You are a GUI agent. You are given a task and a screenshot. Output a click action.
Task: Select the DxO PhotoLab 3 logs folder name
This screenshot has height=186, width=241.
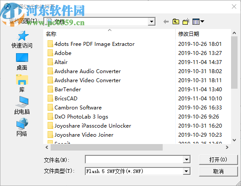pyautogui.click(x=81, y=117)
